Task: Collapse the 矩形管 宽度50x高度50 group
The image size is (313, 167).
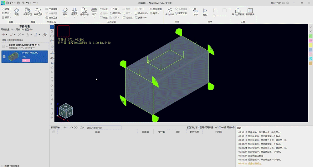Action: [x=7, y=47]
